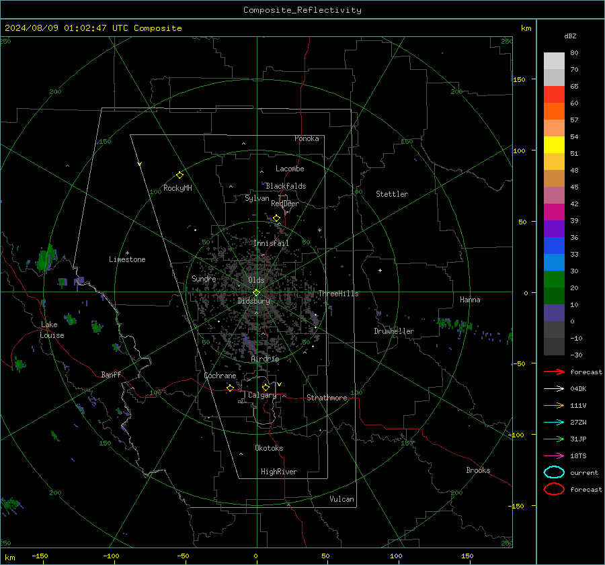Viewport: 605px width, 565px height.
Task: Click the yellow diamond marker above Calgary
Action: point(266,387)
